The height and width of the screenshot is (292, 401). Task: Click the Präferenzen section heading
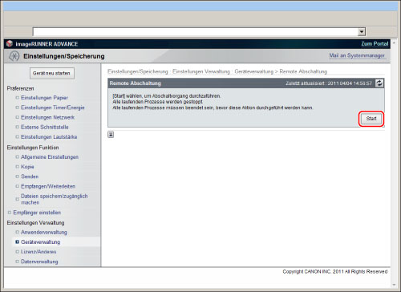point(20,88)
